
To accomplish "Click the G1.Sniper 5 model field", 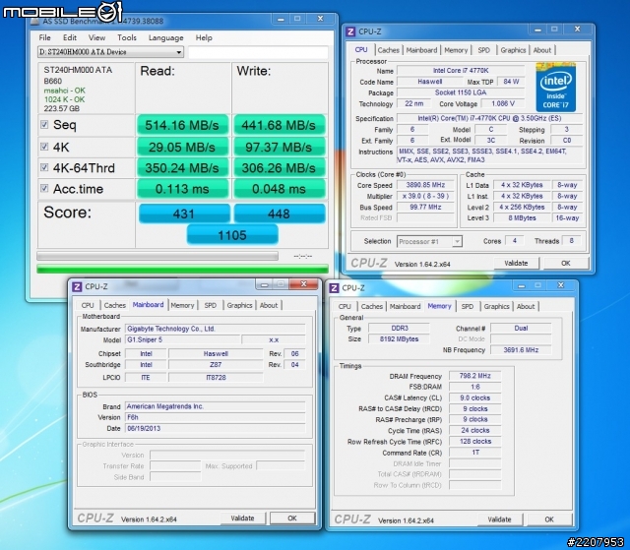I will click(183, 339).
